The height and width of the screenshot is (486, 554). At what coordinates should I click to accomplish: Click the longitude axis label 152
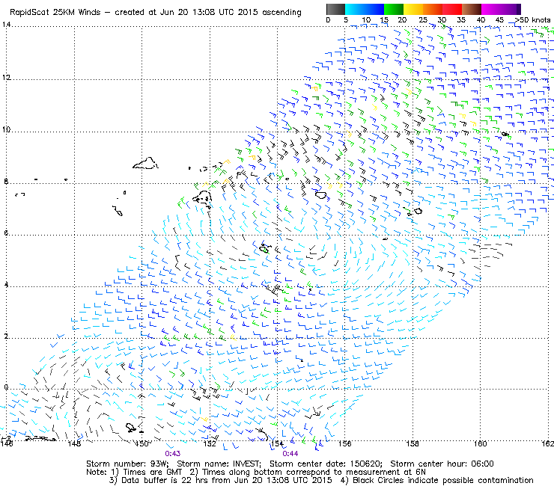[x=210, y=443]
